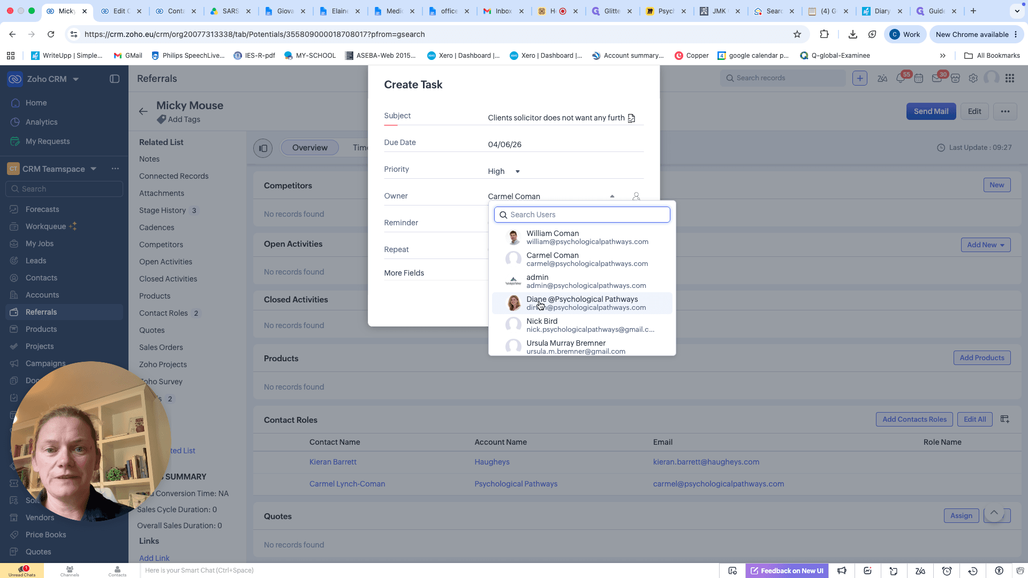Click the quick create plus icon in header
The width and height of the screenshot is (1028, 578).
860,78
